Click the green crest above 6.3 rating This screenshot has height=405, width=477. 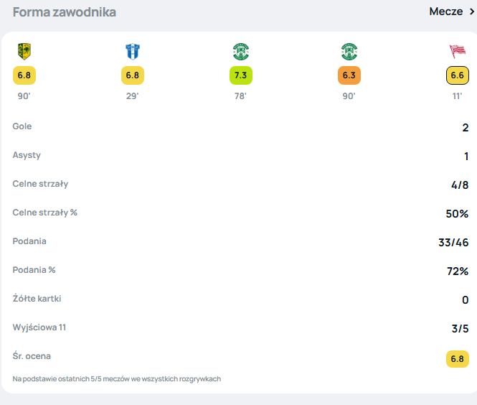click(x=349, y=52)
